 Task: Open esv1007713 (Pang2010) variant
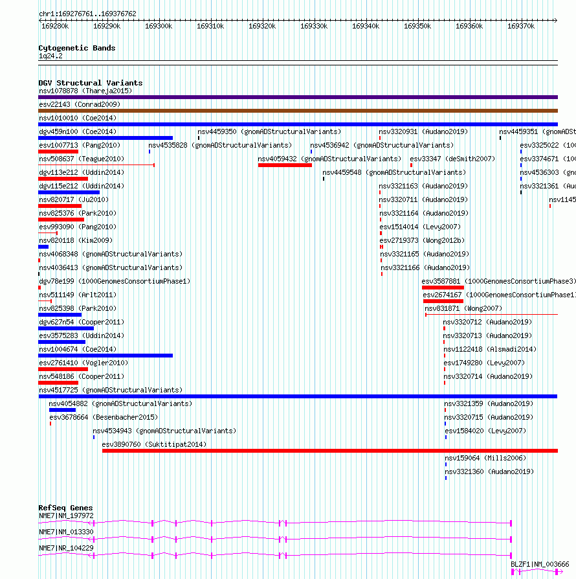click(x=80, y=146)
